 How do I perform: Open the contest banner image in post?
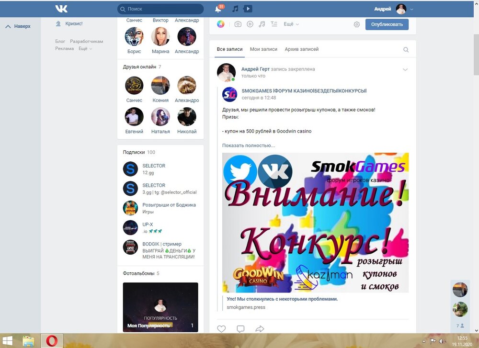click(315, 223)
